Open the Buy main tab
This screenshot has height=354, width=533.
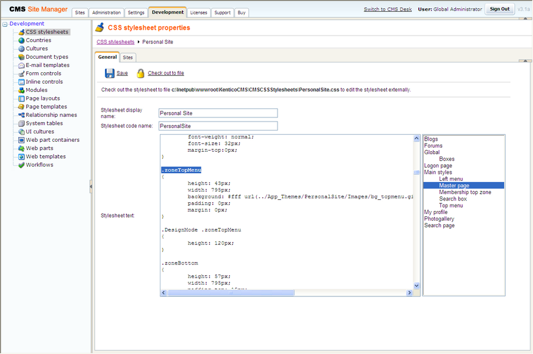click(241, 12)
